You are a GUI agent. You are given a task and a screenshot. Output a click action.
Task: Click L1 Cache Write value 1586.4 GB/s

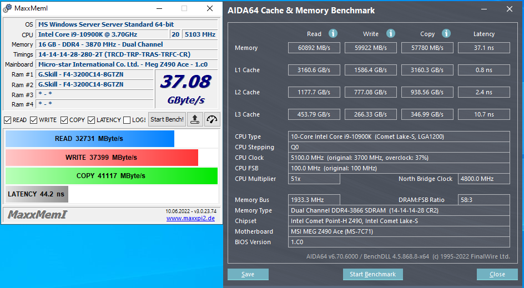click(x=371, y=70)
